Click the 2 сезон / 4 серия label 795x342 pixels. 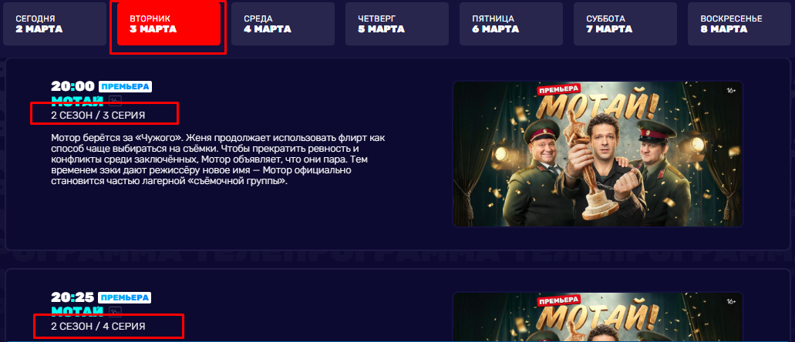pos(98,327)
